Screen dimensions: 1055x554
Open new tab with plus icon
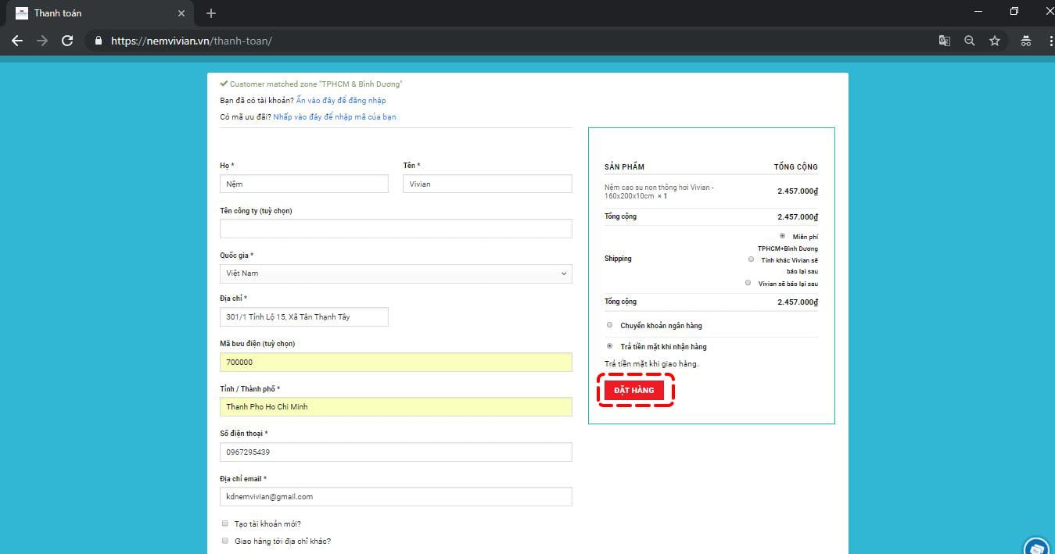click(x=211, y=13)
